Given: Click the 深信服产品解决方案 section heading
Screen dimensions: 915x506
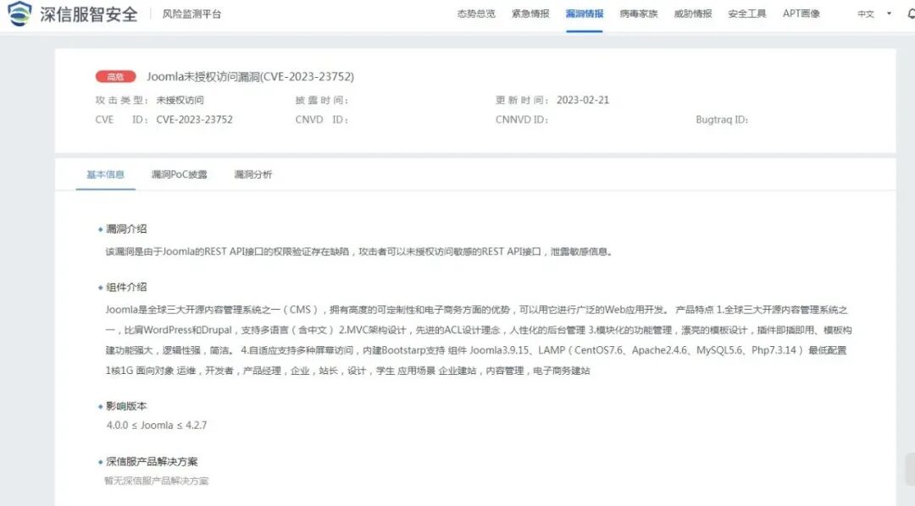Looking at the screenshot, I should 152,462.
